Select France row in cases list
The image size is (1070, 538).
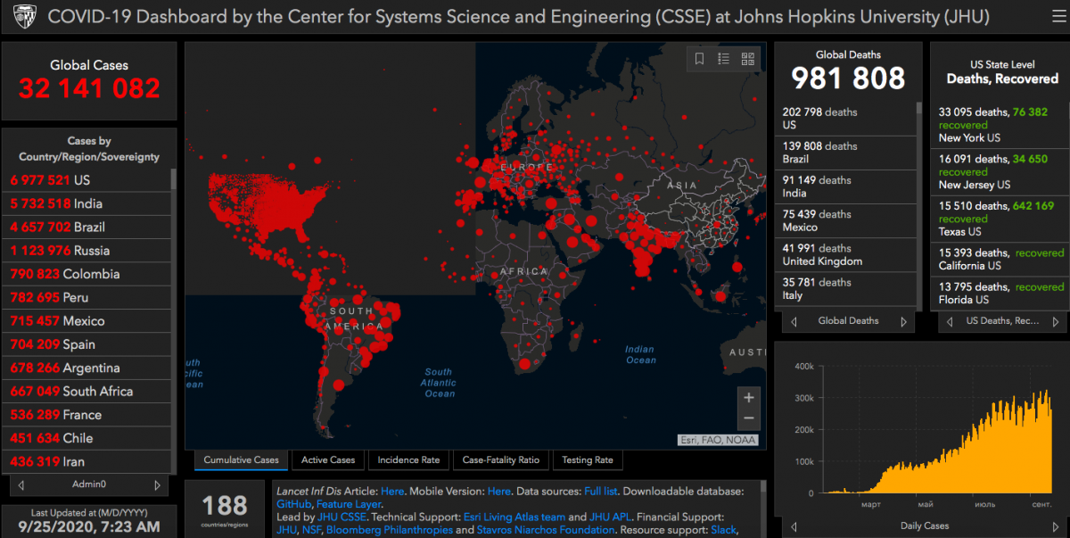(87, 415)
